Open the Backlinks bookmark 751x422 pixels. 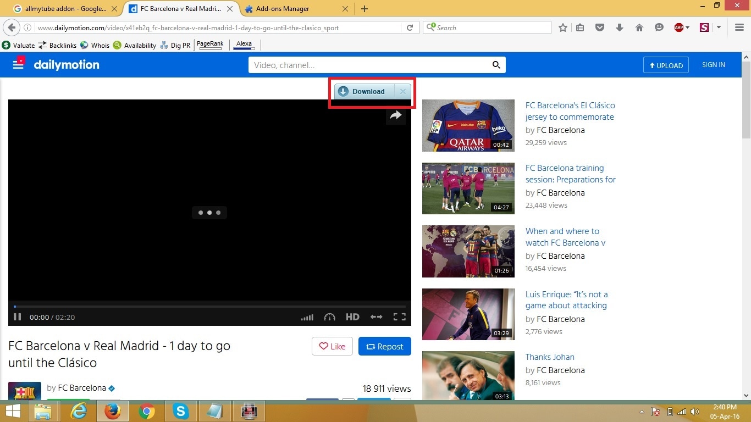pos(57,45)
